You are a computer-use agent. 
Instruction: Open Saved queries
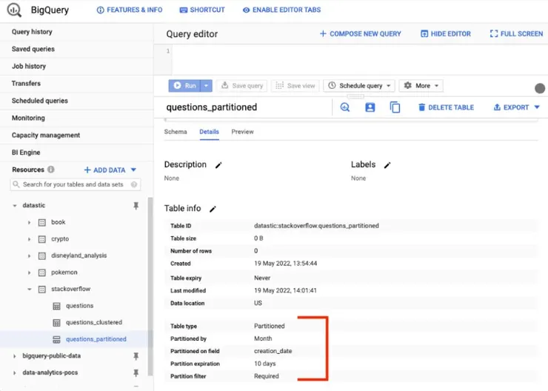click(x=33, y=49)
